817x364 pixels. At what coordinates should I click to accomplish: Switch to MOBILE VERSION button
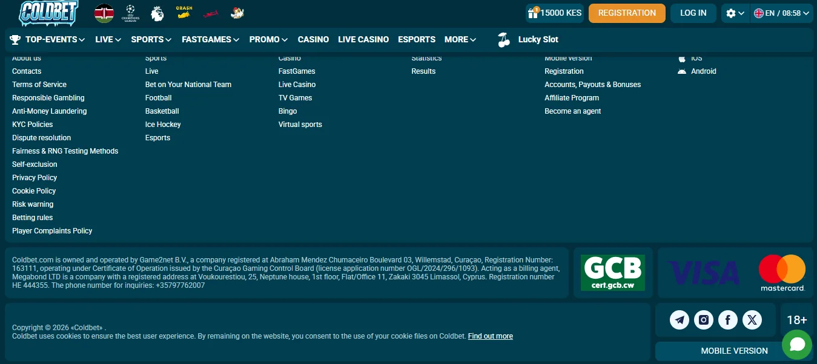click(x=734, y=351)
